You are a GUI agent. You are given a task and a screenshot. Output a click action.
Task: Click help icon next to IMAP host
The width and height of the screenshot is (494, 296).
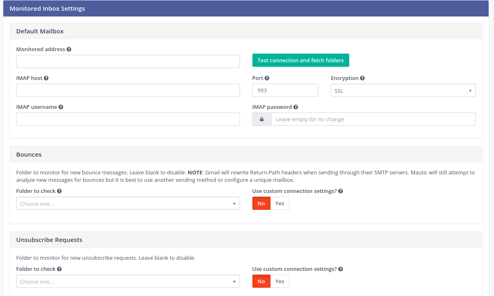pyautogui.click(x=46, y=78)
